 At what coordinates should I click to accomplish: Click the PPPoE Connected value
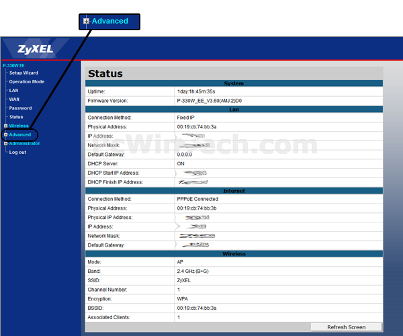[197, 199]
